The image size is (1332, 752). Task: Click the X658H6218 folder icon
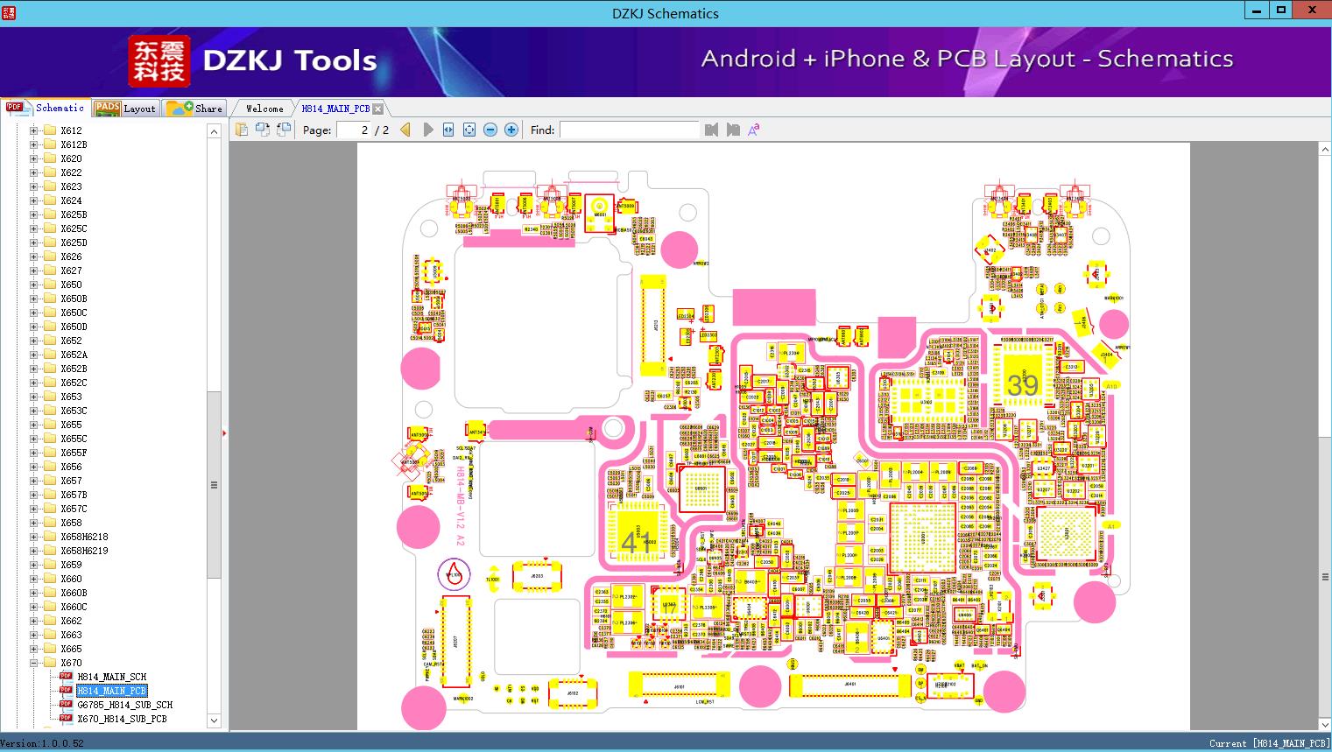pos(50,537)
